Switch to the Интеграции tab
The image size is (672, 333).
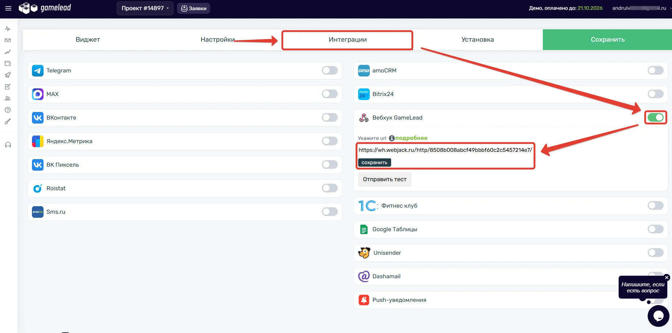(x=348, y=39)
